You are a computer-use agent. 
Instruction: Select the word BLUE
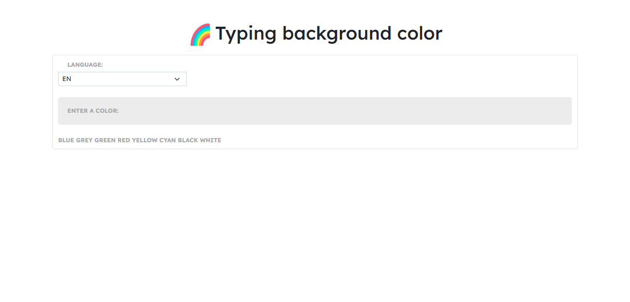pos(65,140)
